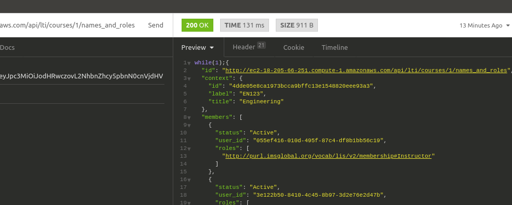Collapse the context object on line 3

(x=189, y=78)
